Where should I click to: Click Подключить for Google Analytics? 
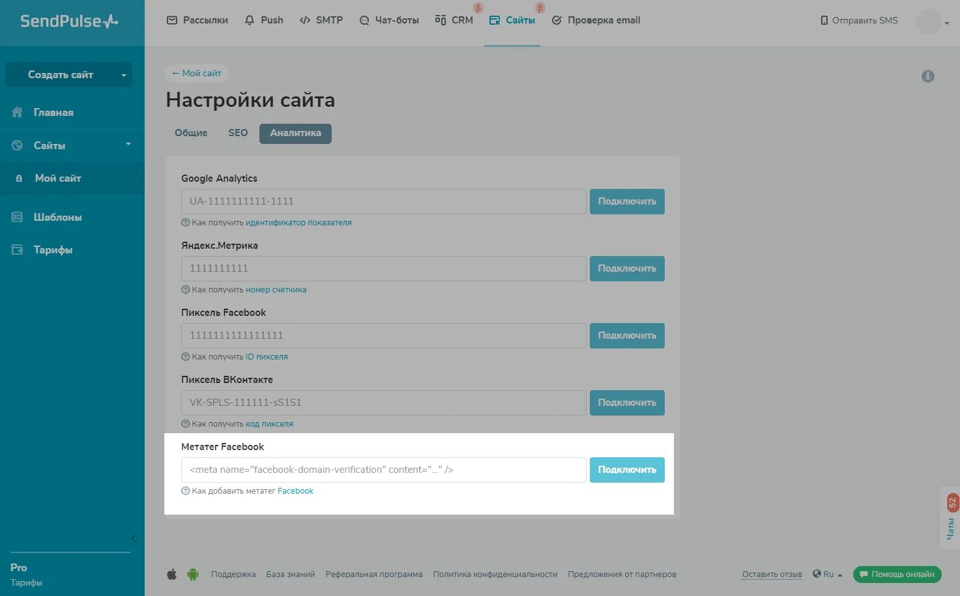(x=627, y=201)
